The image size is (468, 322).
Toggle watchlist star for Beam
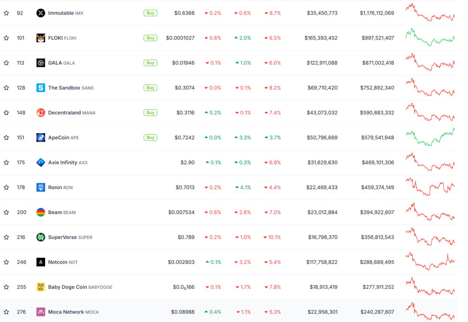click(x=6, y=212)
